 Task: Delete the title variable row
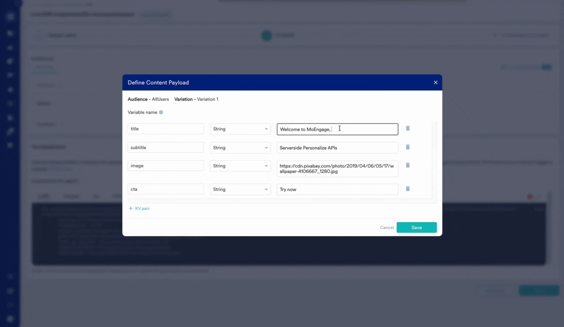point(407,129)
